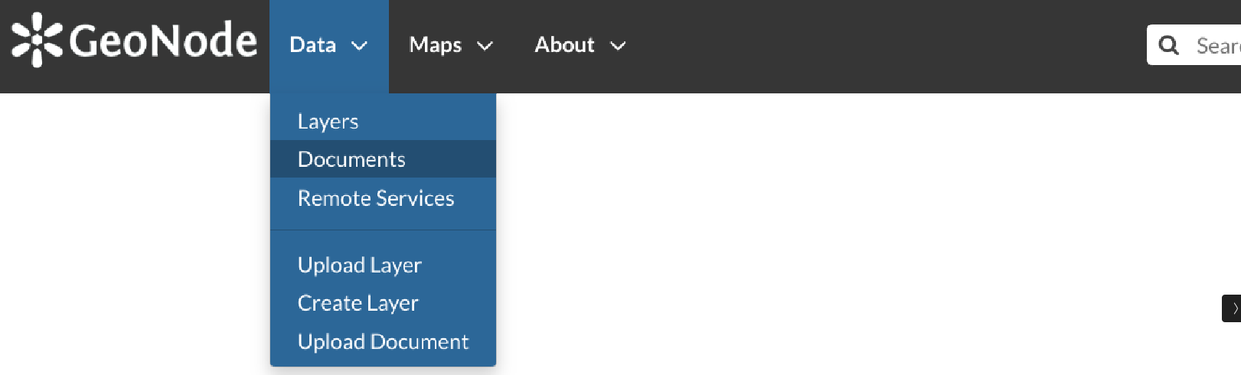Focus the Search input field
The width and height of the screenshot is (1241, 375).
(x=1217, y=45)
